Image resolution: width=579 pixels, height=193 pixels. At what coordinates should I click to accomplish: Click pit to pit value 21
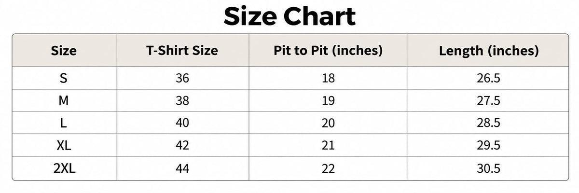coord(328,146)
